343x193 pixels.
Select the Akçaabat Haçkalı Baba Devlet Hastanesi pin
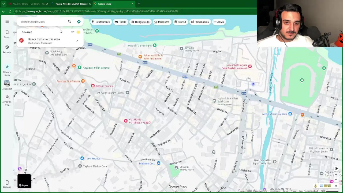[250, 66]
